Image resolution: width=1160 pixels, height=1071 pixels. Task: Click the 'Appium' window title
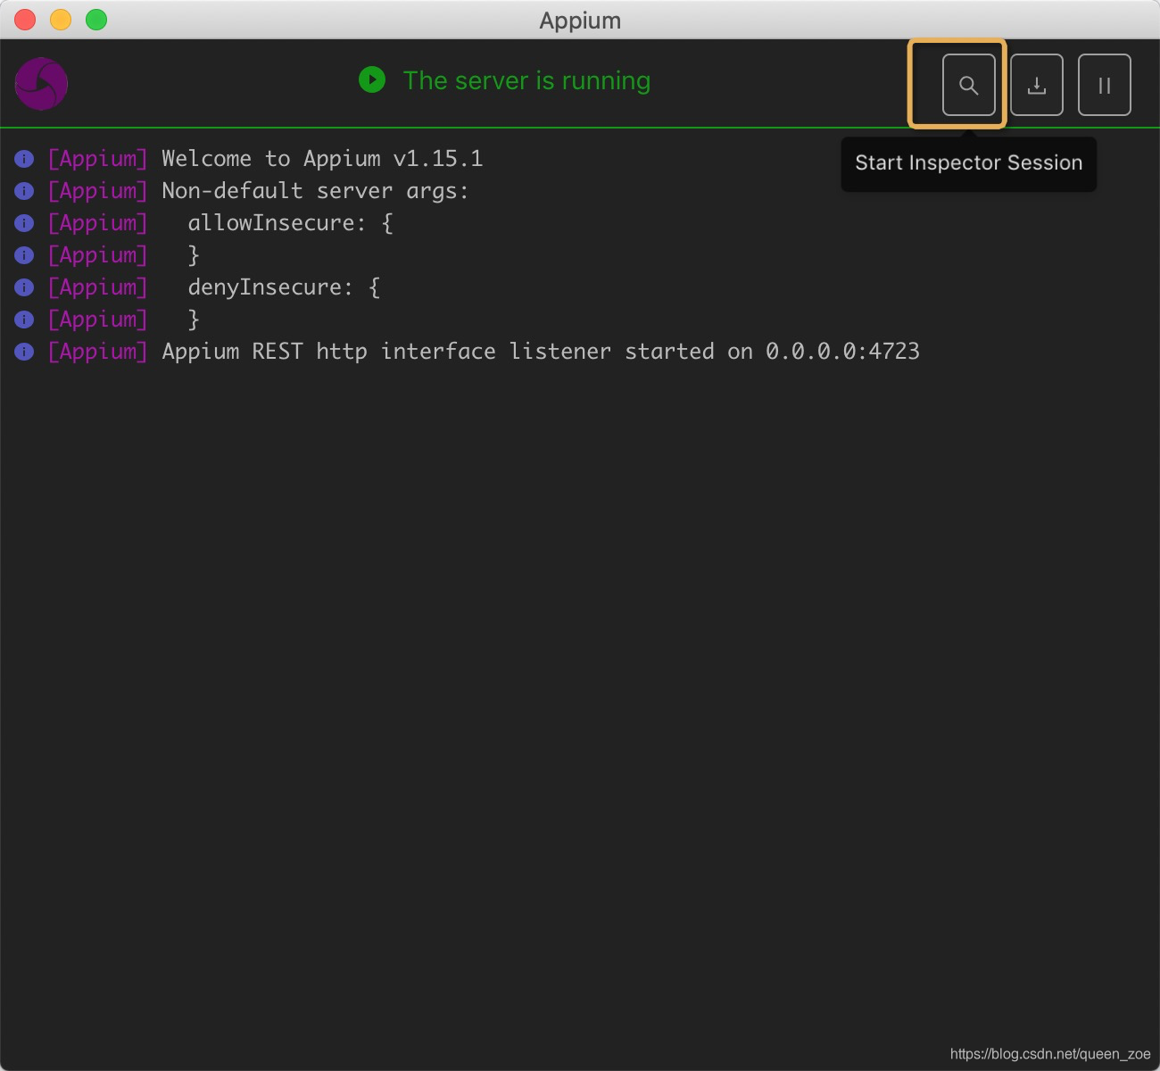(x=580, y=21)
